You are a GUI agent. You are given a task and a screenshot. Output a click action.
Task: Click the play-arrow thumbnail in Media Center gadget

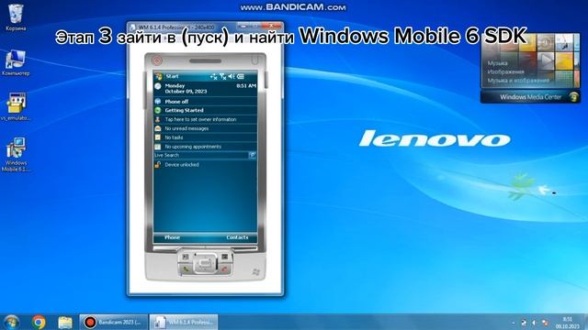click(x=545, y=60)
